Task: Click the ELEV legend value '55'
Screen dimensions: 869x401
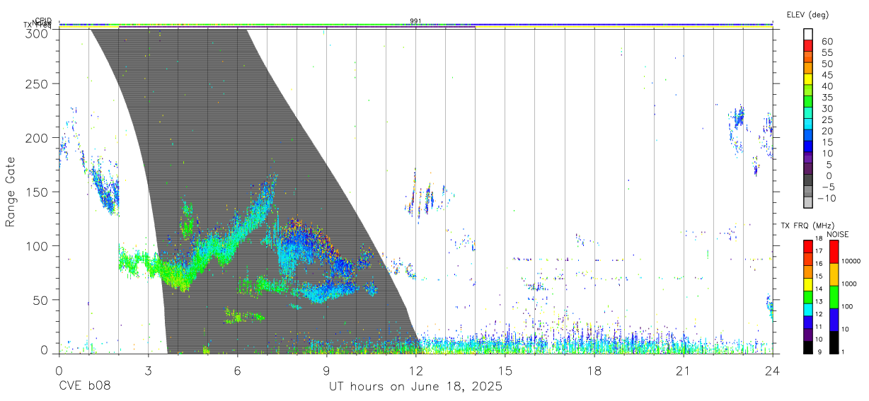Action: (x=827, y=53)
